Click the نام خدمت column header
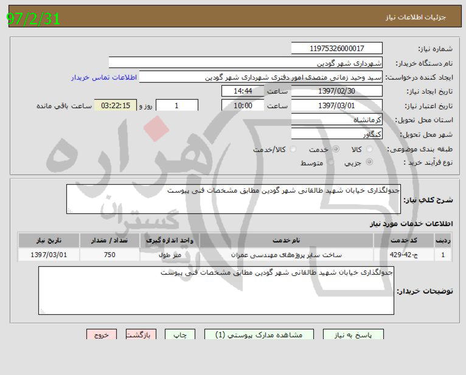 click(x=287, y=240)
